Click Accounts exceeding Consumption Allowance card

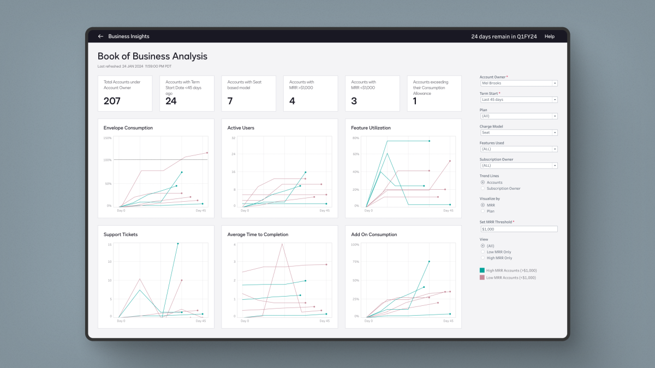(x=434, y=93)
